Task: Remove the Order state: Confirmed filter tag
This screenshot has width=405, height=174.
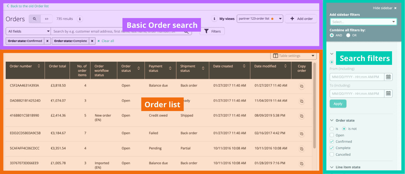Action: point(47,41)
